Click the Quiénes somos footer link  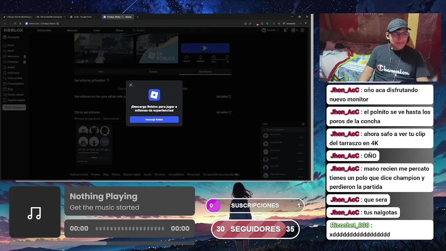click(x=79, y=174)
